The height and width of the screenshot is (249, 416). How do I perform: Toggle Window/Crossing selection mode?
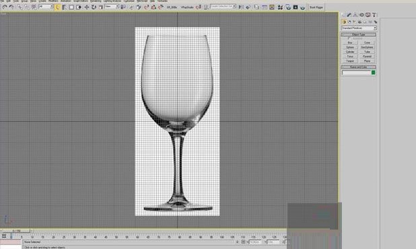pyautogui.click(x=79, y=7)
